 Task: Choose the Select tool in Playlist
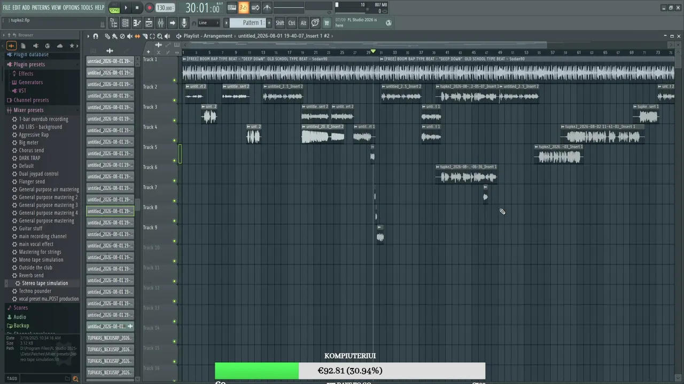tap(152, 36)
